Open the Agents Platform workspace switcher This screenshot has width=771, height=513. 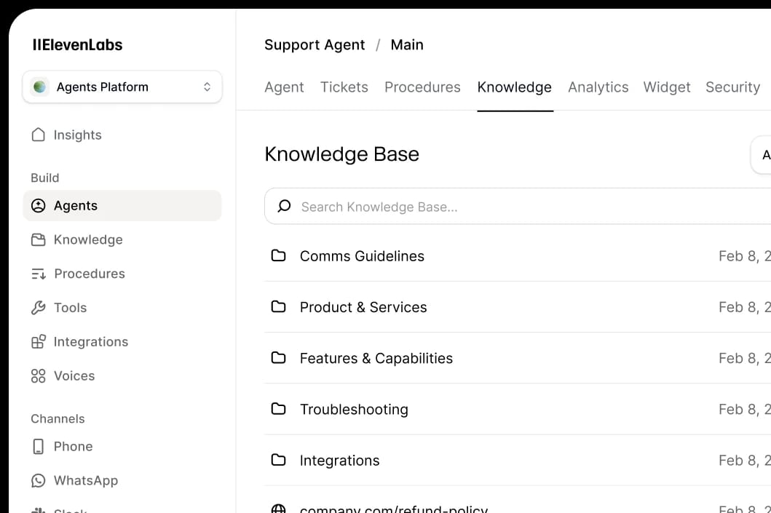(x=122, y=87)
